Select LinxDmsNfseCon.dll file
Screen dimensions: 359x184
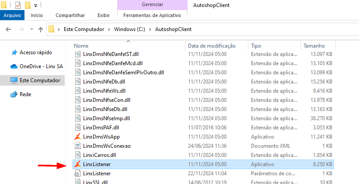click(x=107, y=100)
